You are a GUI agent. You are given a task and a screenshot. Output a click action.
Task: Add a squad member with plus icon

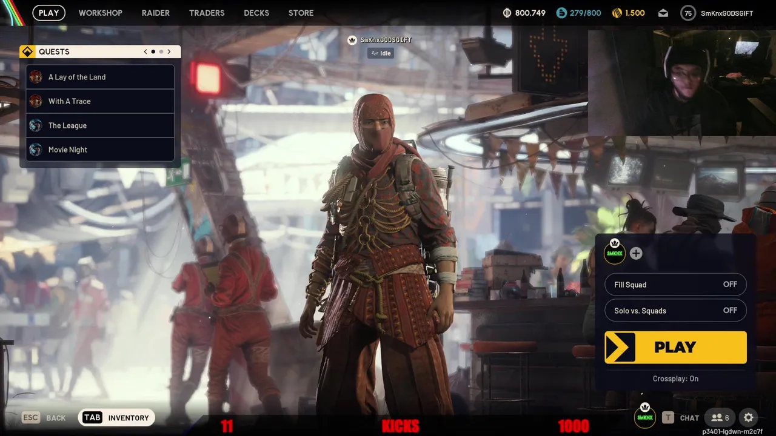click(635, 253)
